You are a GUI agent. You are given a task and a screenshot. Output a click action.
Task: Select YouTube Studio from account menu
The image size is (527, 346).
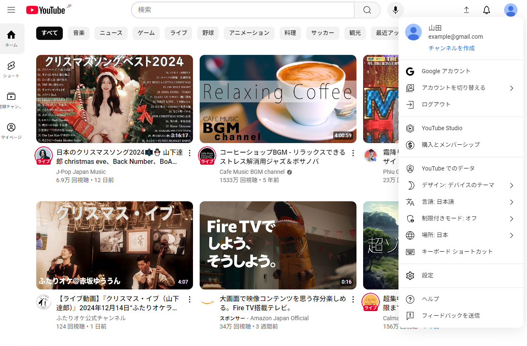coord(442,128)
